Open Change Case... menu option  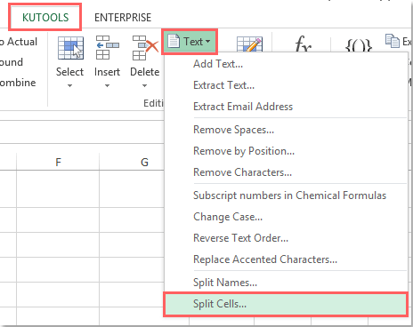pos(228,217)
